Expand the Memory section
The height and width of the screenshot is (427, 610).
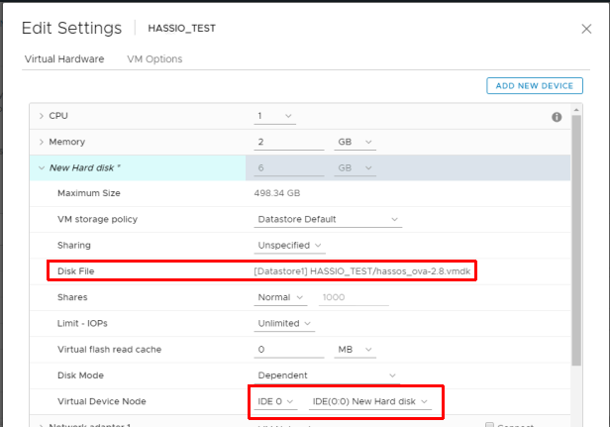(x=42, y=142)
